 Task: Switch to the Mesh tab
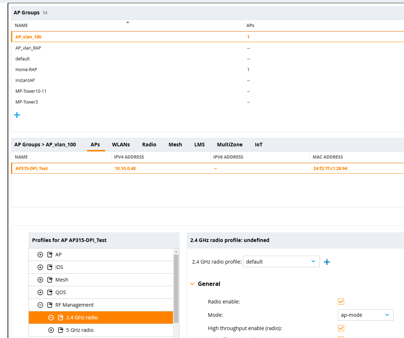pyautogui.click(x=175, y=145)
